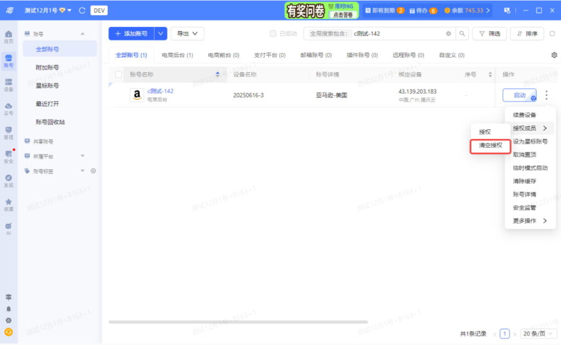Toggle the select-all checkbox in table header
This screenshot has width=561, height=345.
[x=118, y=74]
